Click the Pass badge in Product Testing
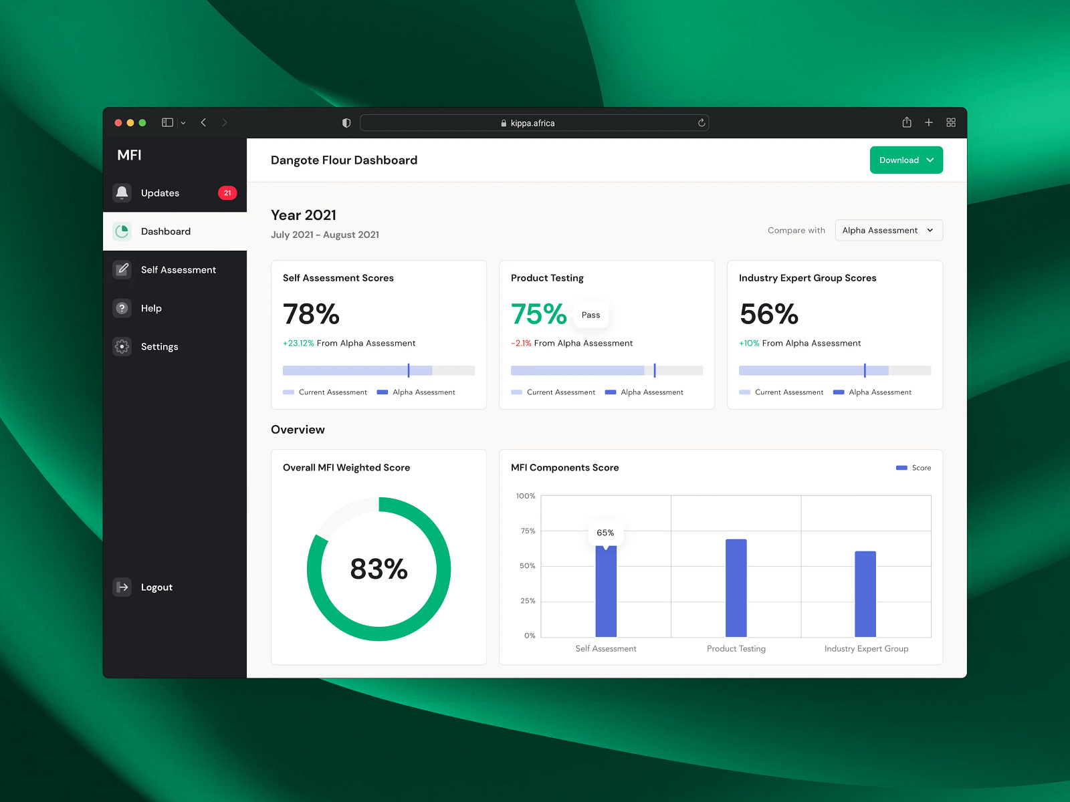Image resolution: width=1070 pixels, height=802 pixels. coord(591,315)
